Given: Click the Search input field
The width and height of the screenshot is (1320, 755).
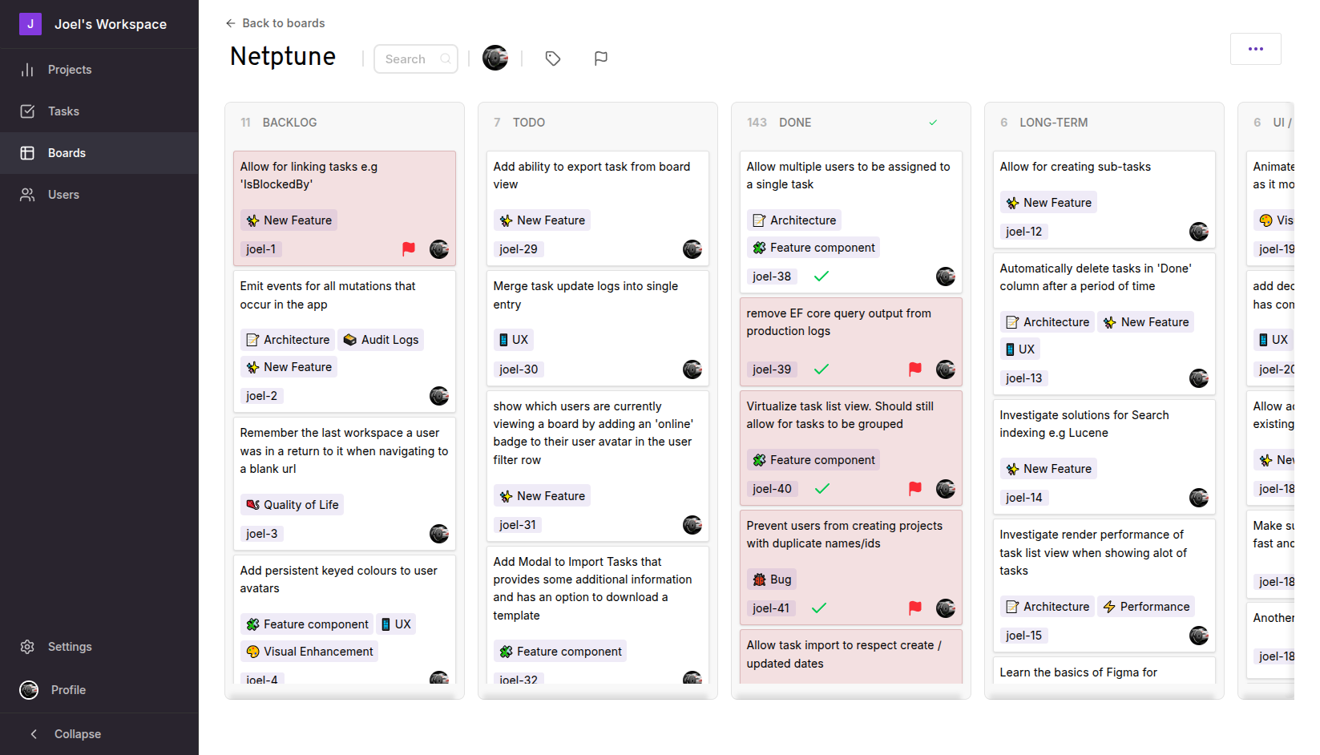Looking at the screenshot, I should coord(410,59).
